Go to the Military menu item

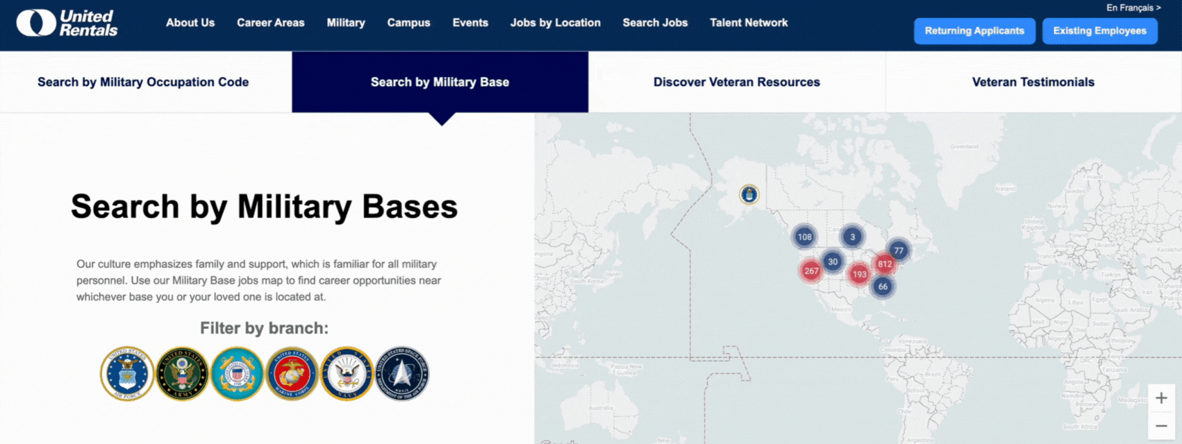point(346,23)
